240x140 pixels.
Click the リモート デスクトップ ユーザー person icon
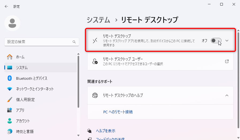(x=95, y=61)
